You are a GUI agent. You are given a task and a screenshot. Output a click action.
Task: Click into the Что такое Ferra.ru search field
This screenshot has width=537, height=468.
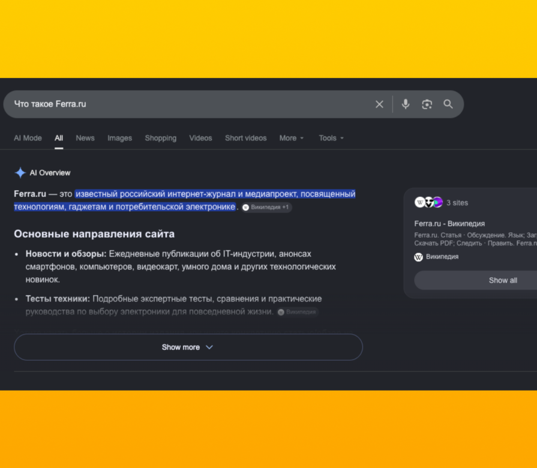[x=192, y=104]
